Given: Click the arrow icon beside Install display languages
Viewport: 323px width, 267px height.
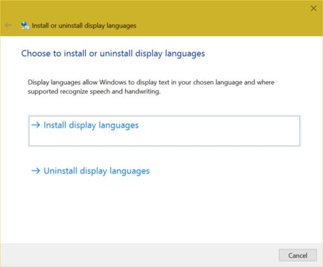Looking at the screenshot, I should (x=36, y=125).
